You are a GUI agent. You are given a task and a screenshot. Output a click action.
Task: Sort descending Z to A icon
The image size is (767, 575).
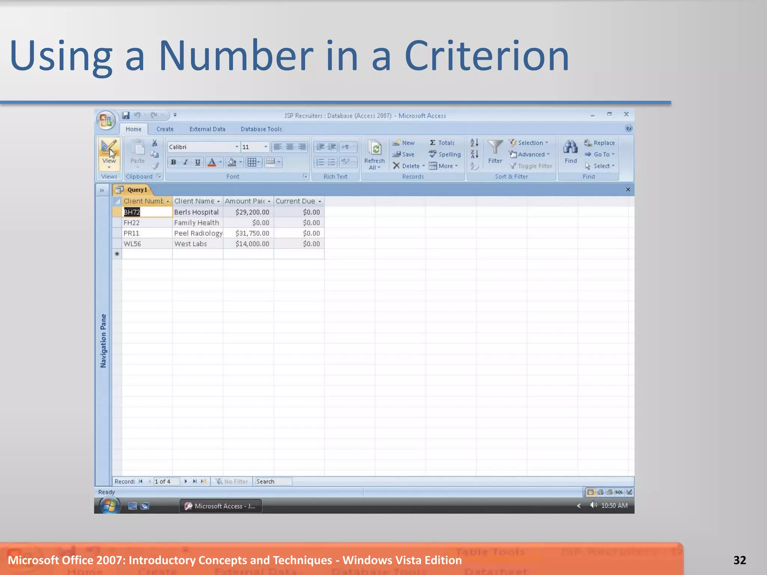coord(474,154)
